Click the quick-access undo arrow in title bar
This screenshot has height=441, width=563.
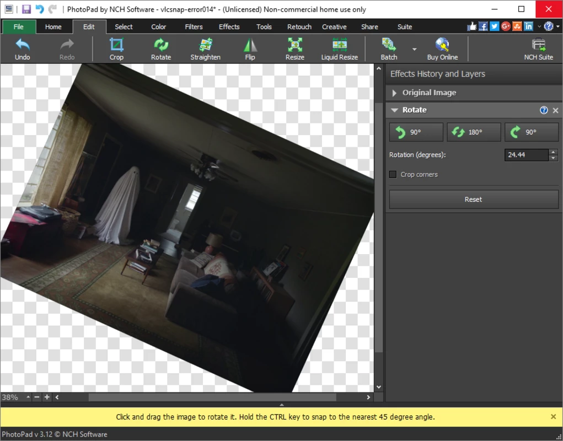(x=40, y=9)
